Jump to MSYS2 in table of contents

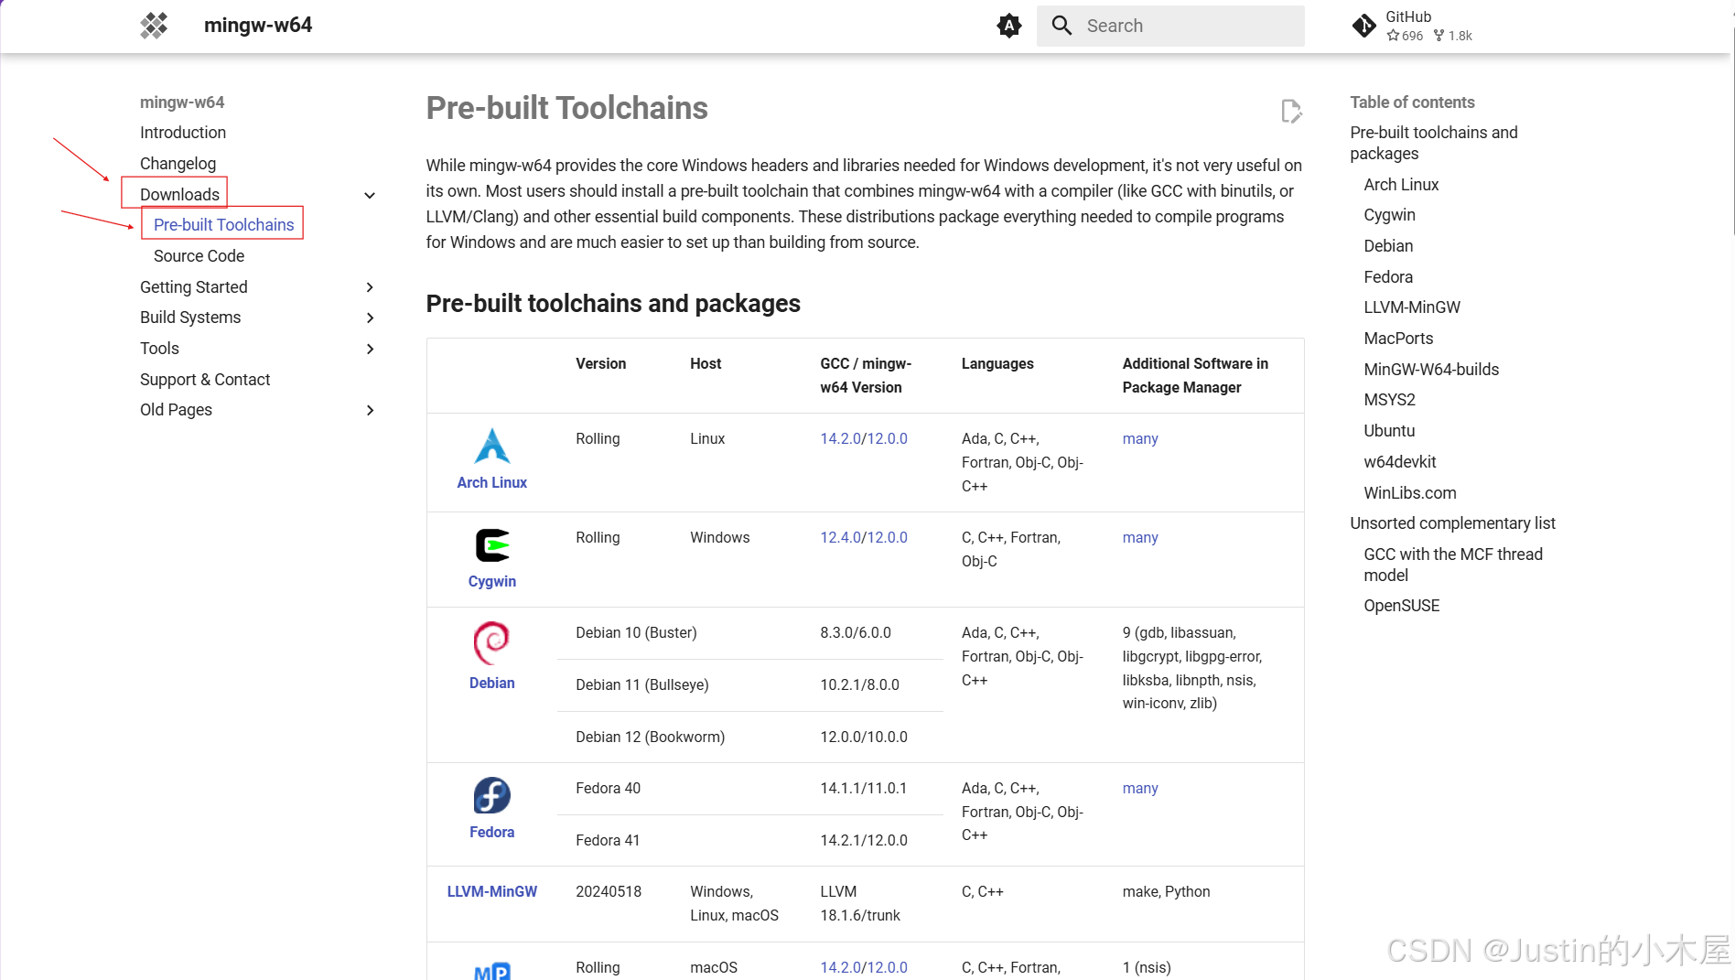point(1389,400)
